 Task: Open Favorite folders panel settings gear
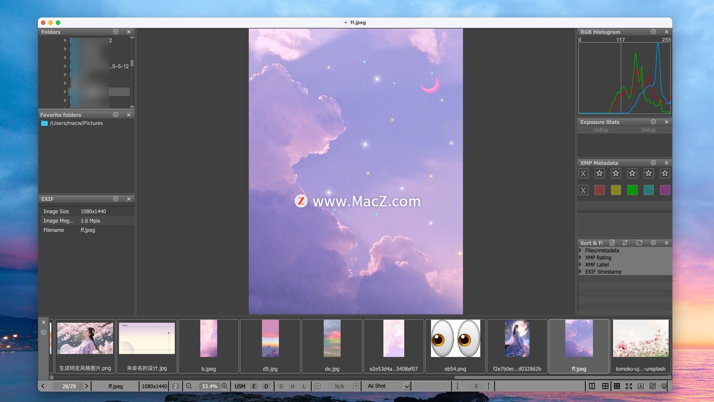(116, 115)
